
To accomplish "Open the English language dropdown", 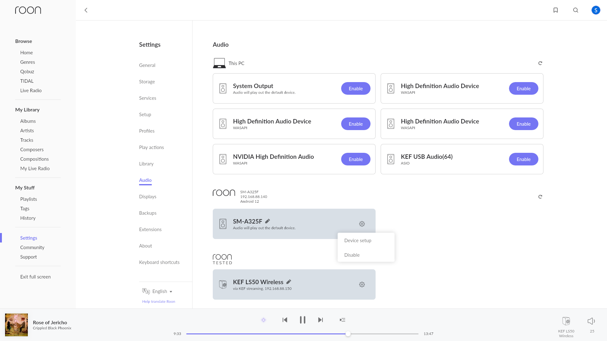I will (x=162, y=291).
